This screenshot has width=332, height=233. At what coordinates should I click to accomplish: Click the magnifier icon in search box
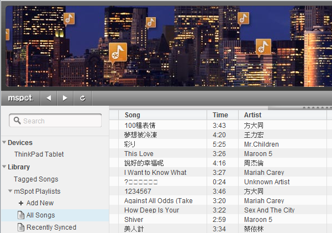point(17,121)
